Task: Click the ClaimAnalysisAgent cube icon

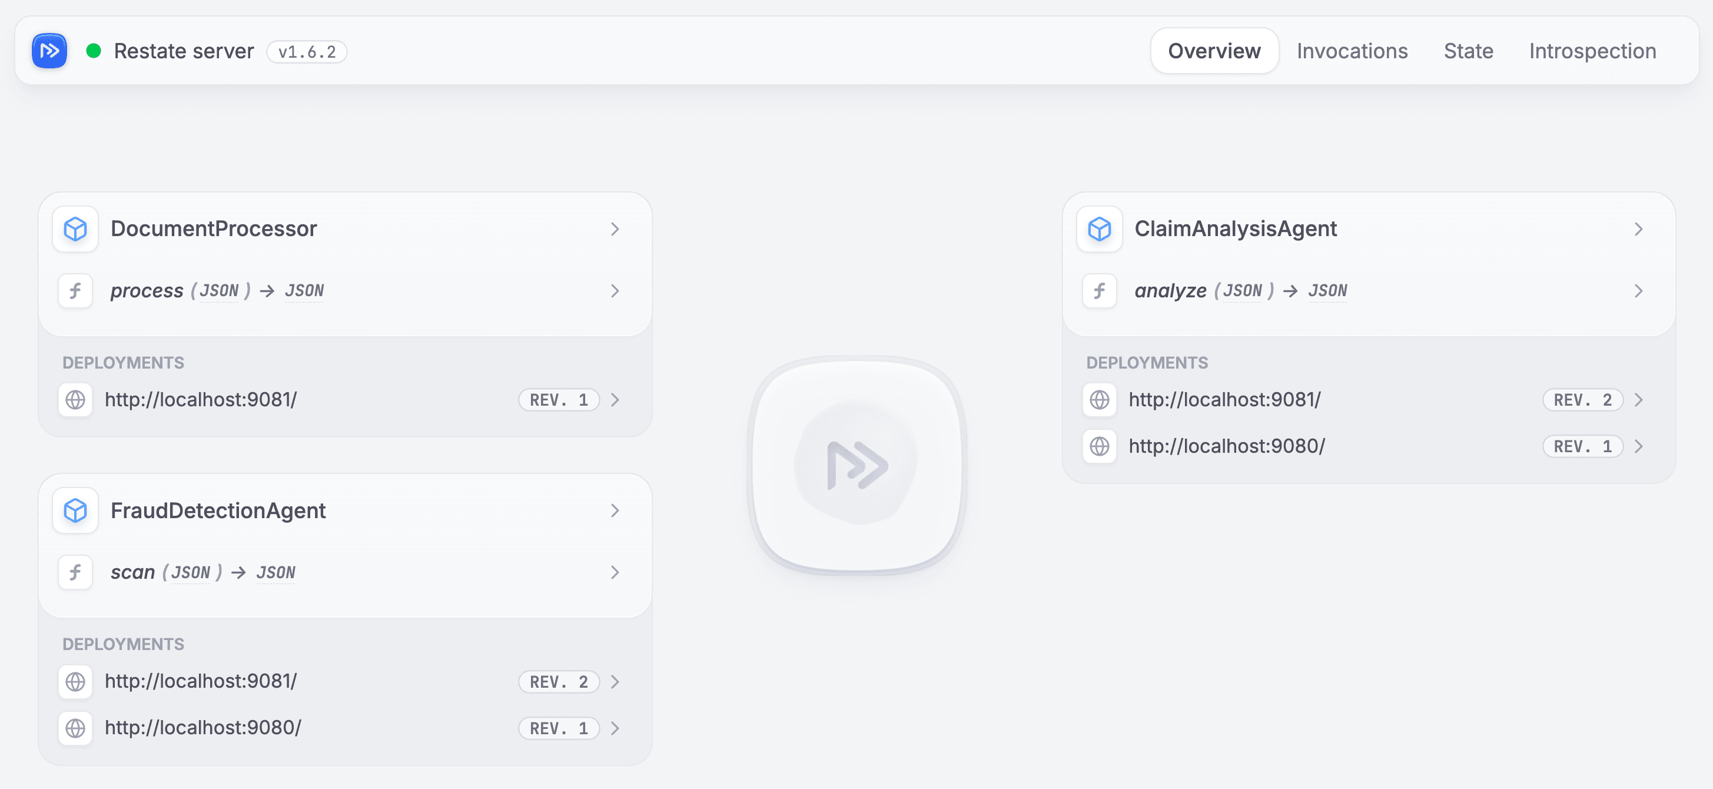Action: [1099, 229]
